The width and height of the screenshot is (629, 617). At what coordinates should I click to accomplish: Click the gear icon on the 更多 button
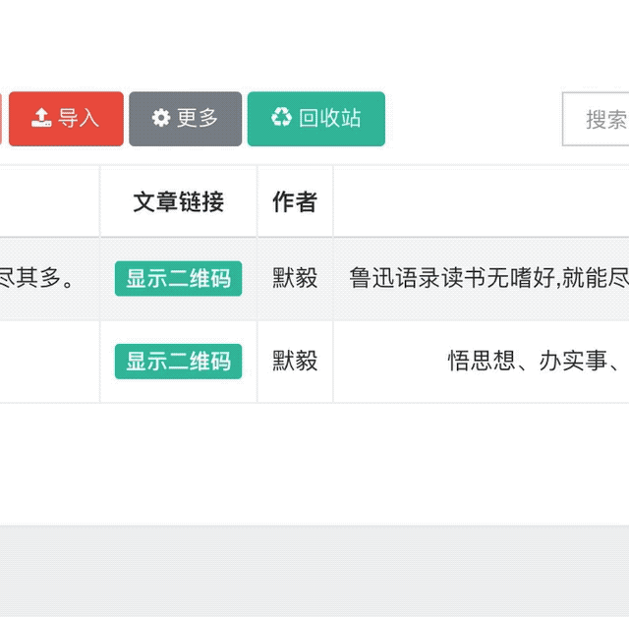[x=161, y=118]
